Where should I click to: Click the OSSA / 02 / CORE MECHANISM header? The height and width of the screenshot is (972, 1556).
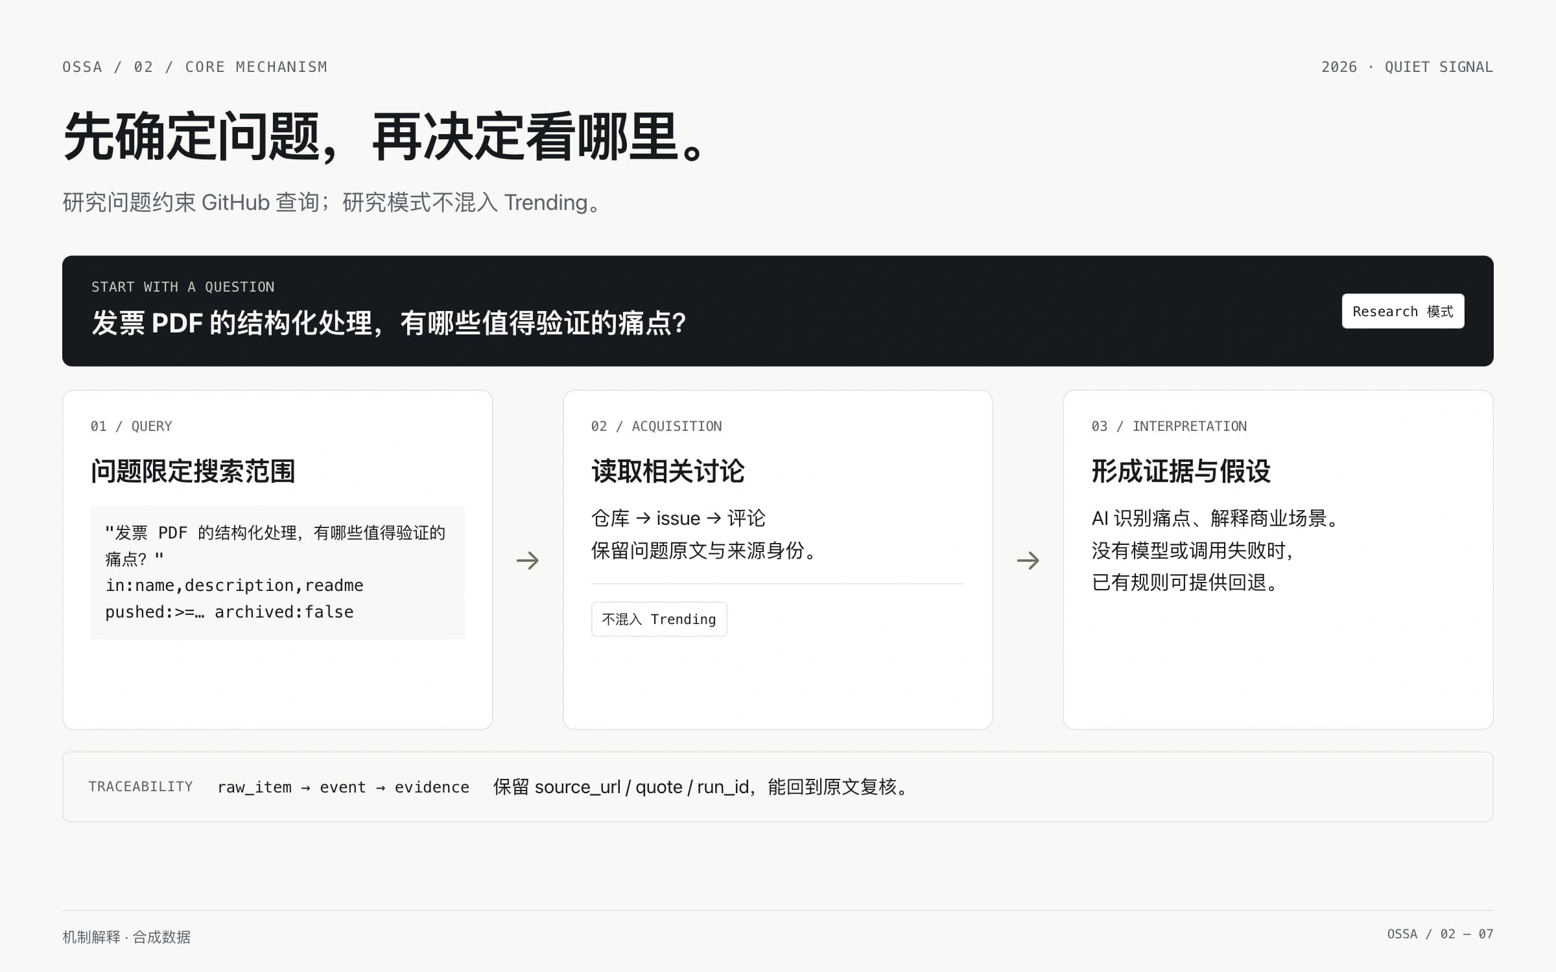[x=194, y=67]
